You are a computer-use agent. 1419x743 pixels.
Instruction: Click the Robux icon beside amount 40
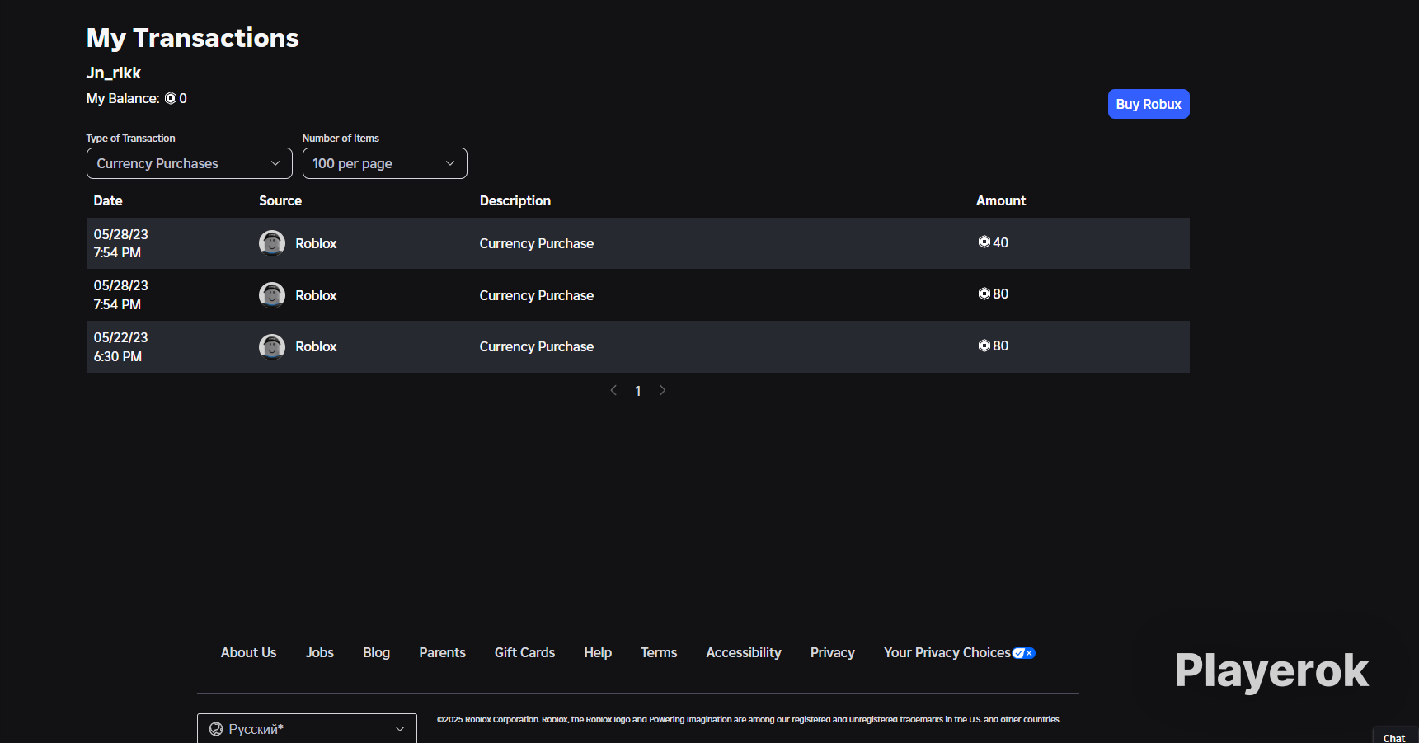(x=984, y=242)
